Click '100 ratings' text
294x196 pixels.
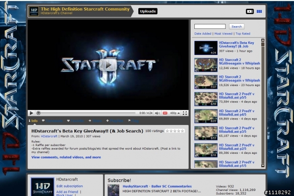[154, 131]
